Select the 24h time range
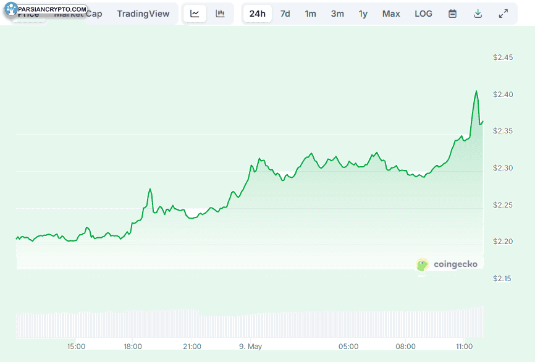Image resolution: width=535 pixels, height=362 pixels. (257, 14)
